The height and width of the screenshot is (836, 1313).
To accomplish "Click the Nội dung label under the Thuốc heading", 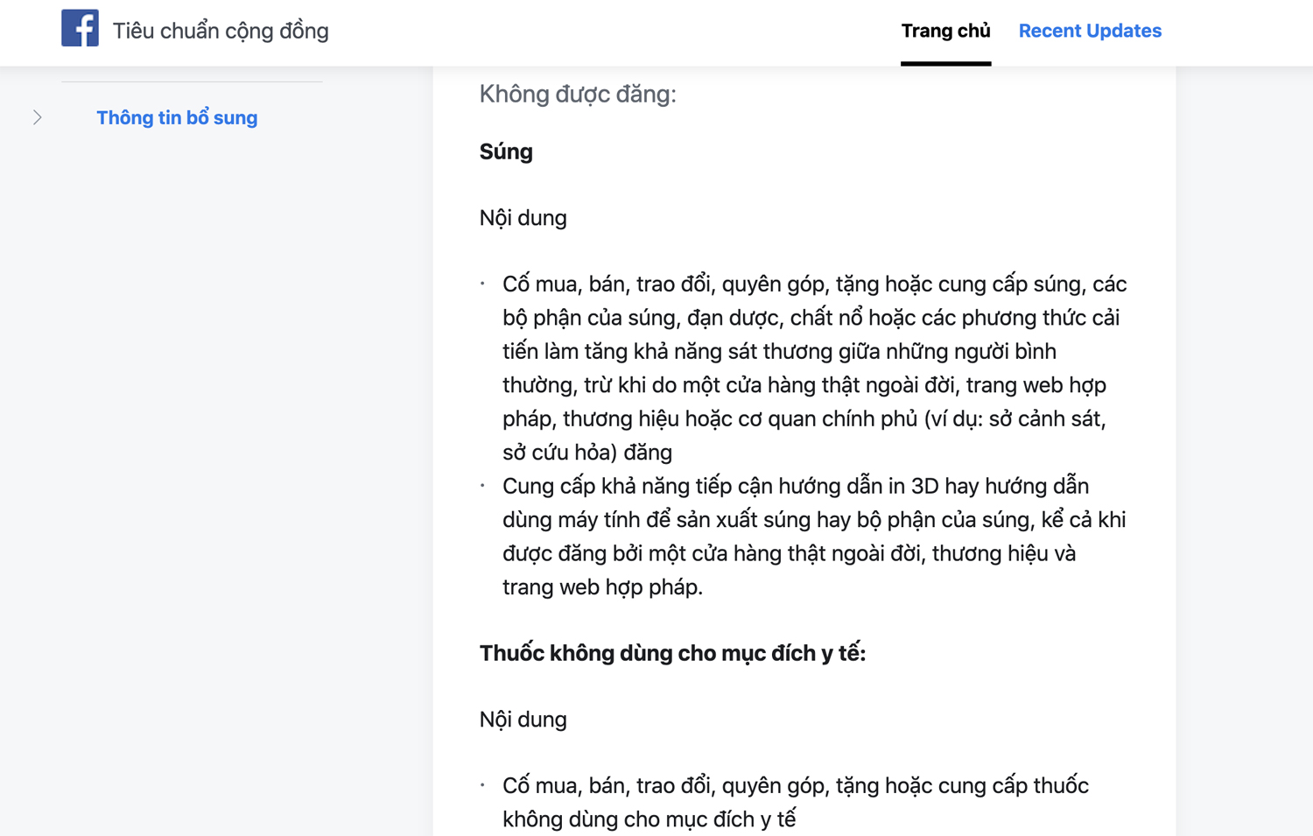I will click(523, 720).
